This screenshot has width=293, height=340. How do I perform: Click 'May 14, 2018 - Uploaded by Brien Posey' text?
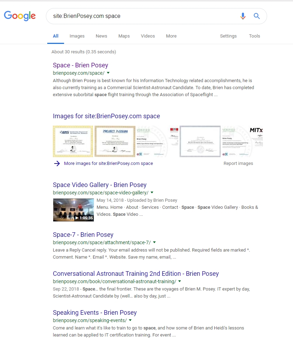pos(137,200)
